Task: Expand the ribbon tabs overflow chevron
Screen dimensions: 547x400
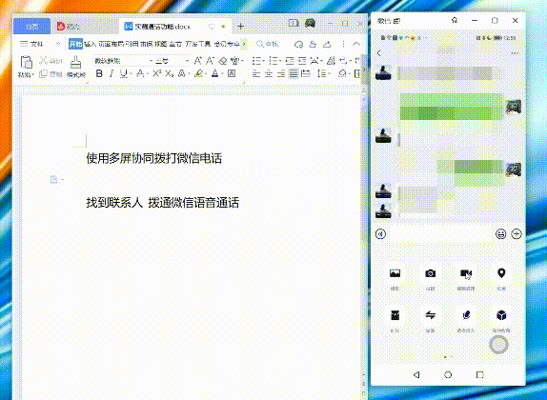Action: coord(244,44)
